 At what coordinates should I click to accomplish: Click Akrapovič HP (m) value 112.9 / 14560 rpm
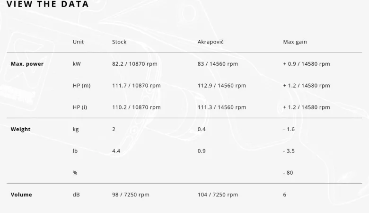(x=222, y=86)
